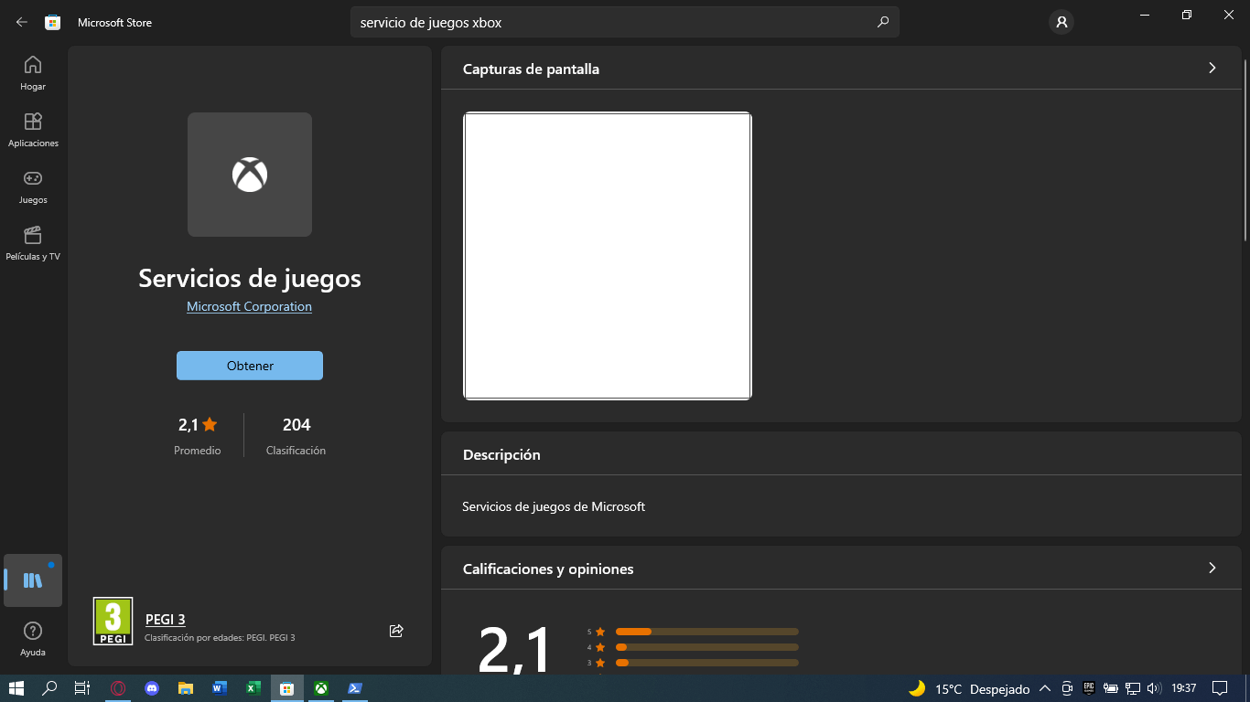This screenshot has height=702, width=1250.
Task: Click the Microsoft Store logo icon
Action: 53,22
